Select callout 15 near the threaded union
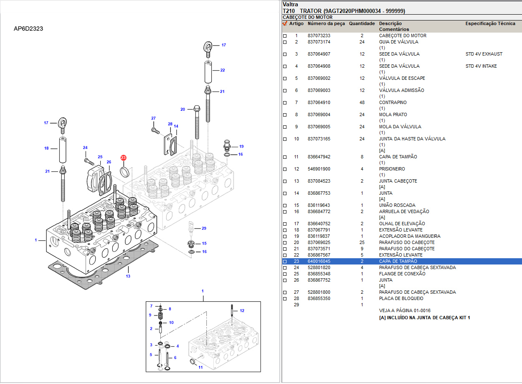The image size is (522, 384). 204,243
